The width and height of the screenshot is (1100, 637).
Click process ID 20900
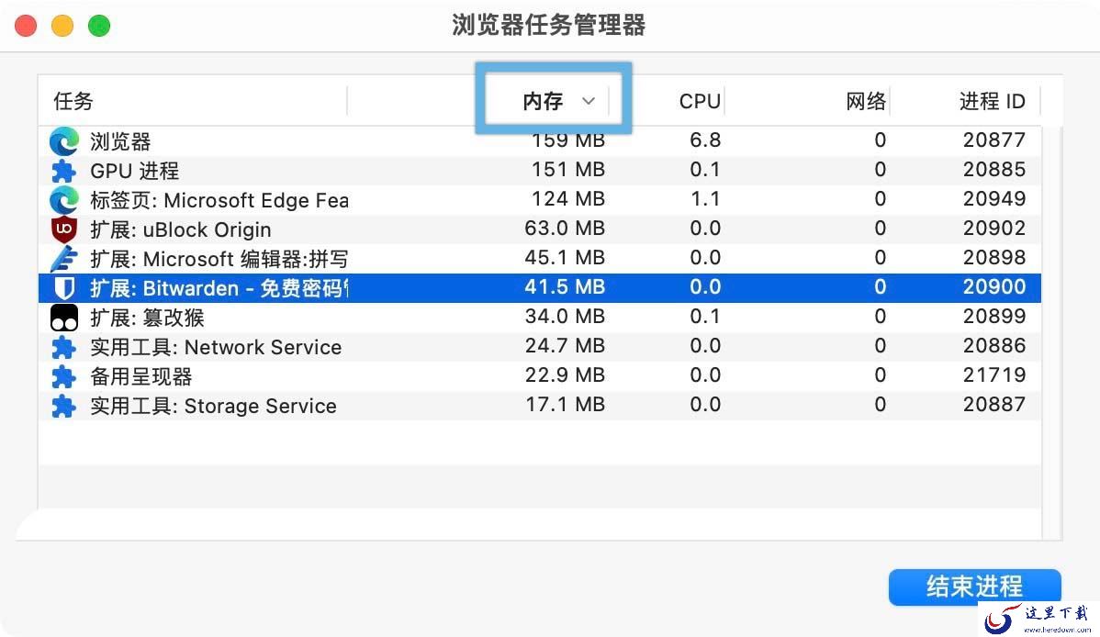coord(994,287)
